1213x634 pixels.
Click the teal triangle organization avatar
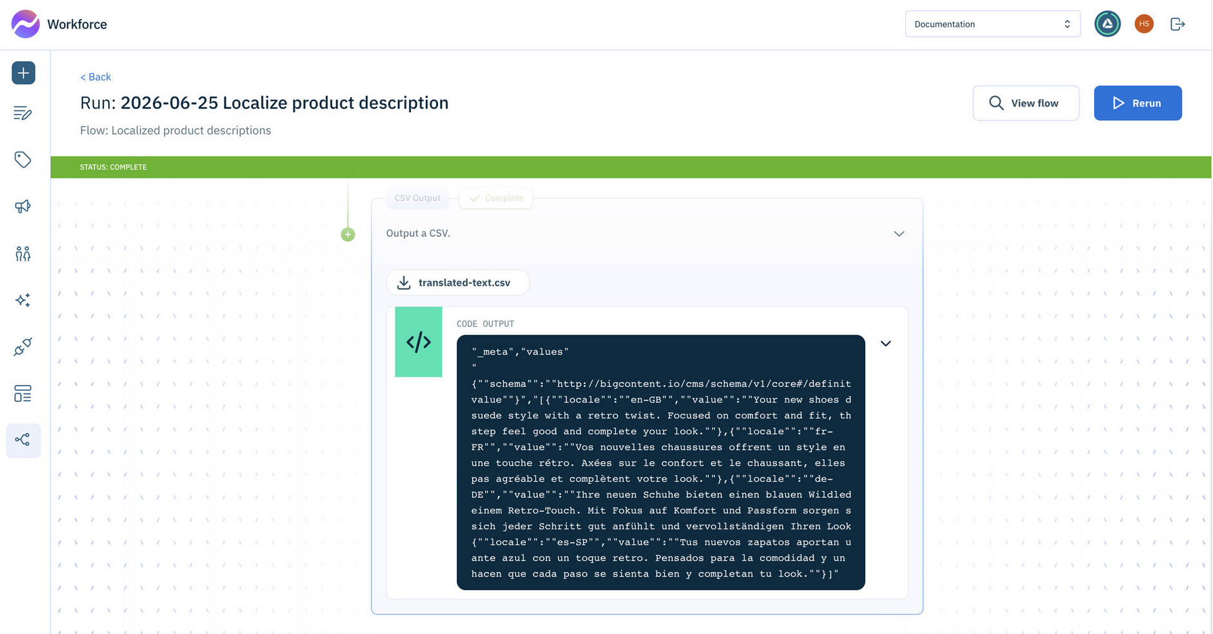point(1108,24)
